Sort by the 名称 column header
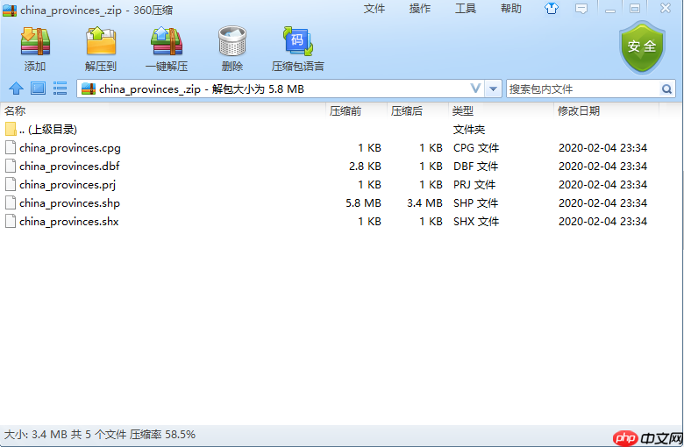The image size is (684, 447). pyautogui.click(x=163, y=110)
